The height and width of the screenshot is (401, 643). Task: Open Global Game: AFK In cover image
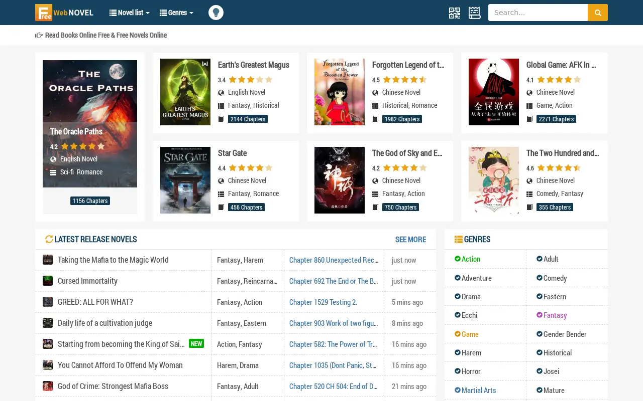(x=494, y=92)
